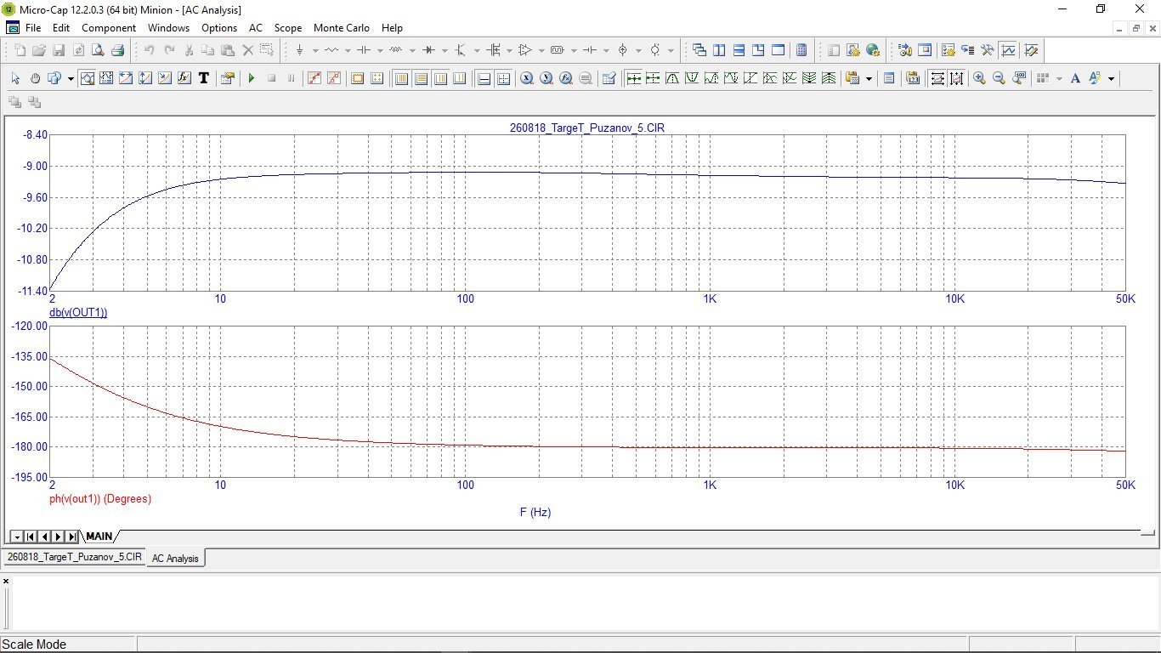The image size is (1161, 653).
Task: Click the Print Preview magnifier icon
Action: coord(98,50)
